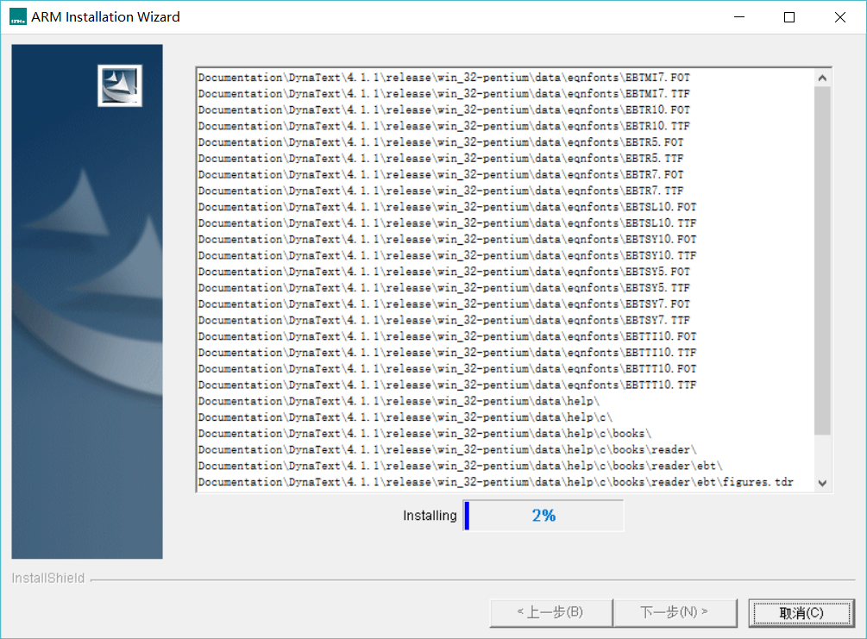Select the line ending with EBTSY10.FOT
The width and height of the screenshot is (867, 639).
click(x=448, y=240)
